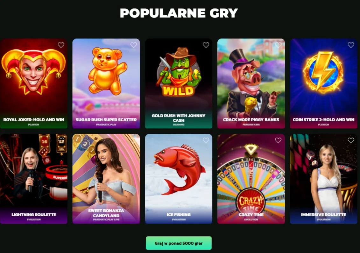This screenshot has width=360, height=253.
Task: Add Gold Rush with Johnny Cash to favorites
Action: (206, 45)
